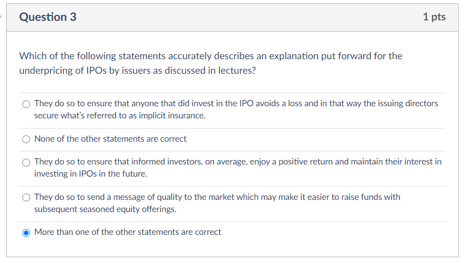Click the "1 pts" points label
Viewport: 465px width, 263px height.
coord(434,17)
